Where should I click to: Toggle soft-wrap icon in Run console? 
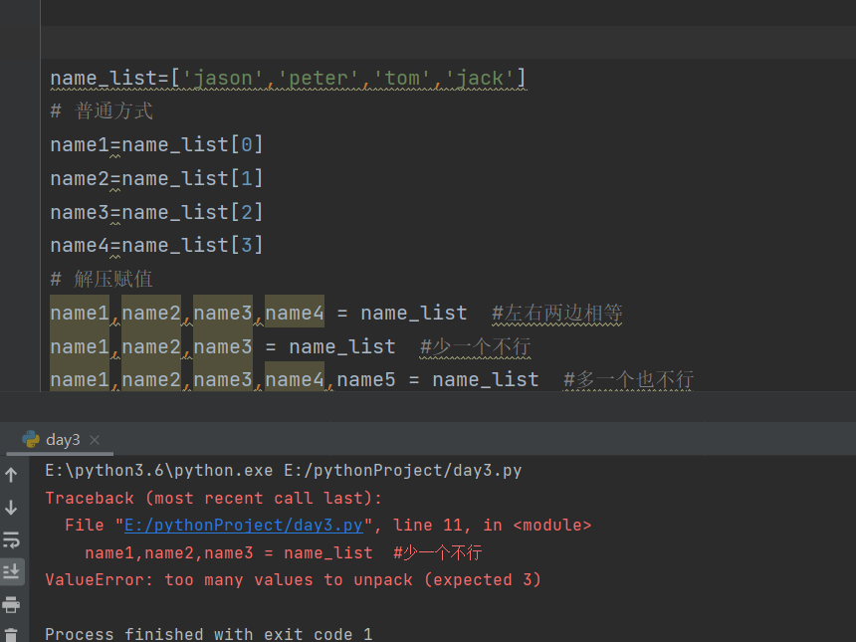tap(11, 539)
